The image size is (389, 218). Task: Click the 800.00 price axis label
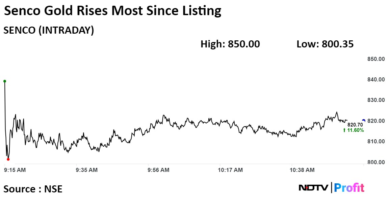[x=376, y=162]
